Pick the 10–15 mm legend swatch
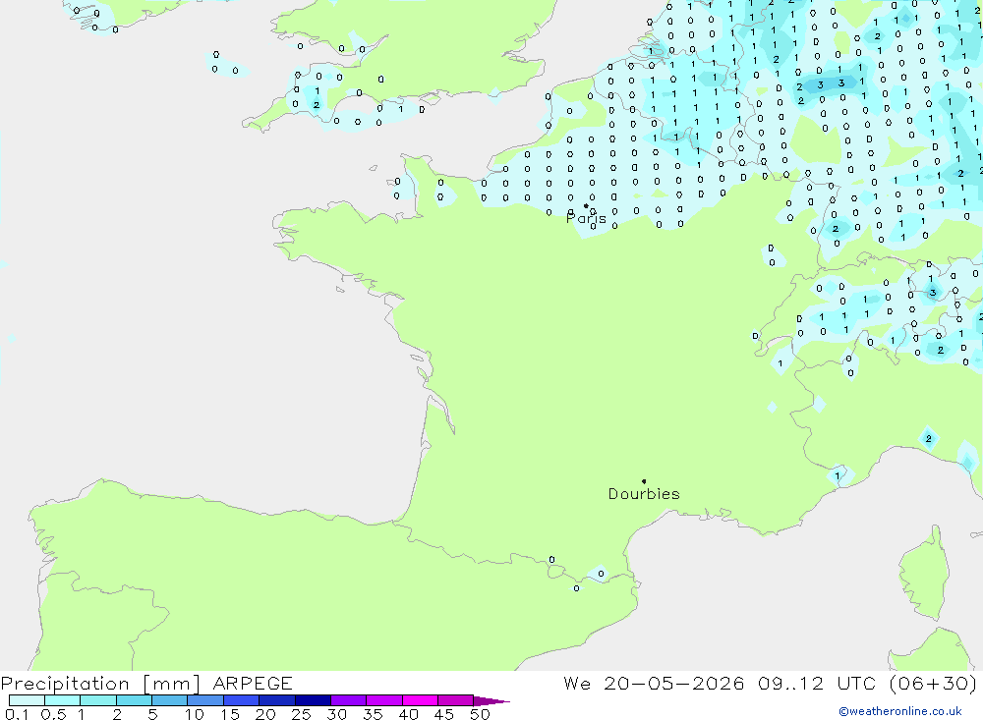This screenshot has height=720, width=983. pos(205,700)
